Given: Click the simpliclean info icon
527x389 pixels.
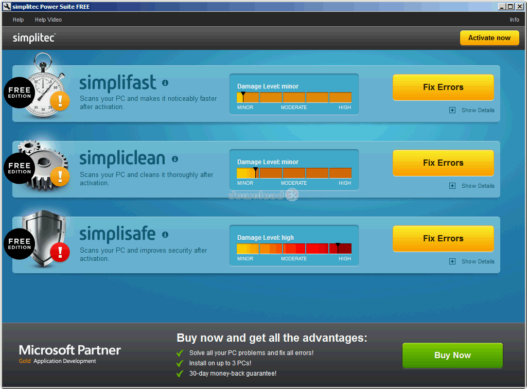Looking at the screenshot, I should click(175, 159).
